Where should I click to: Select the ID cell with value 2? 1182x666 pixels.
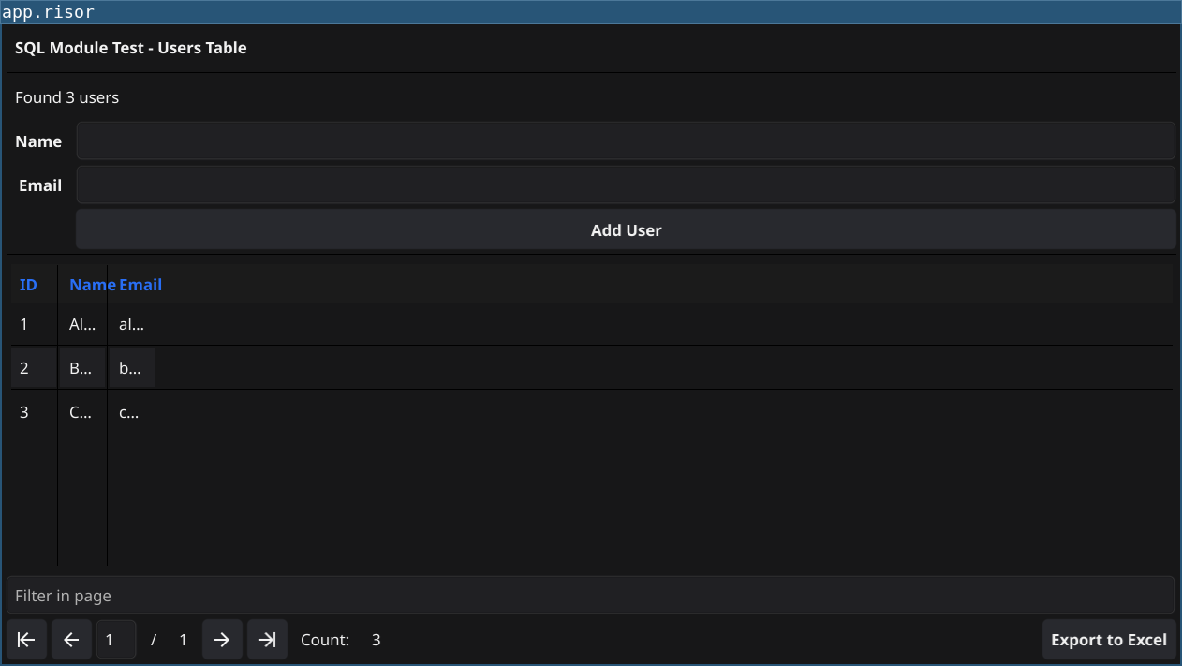point(34,367)
